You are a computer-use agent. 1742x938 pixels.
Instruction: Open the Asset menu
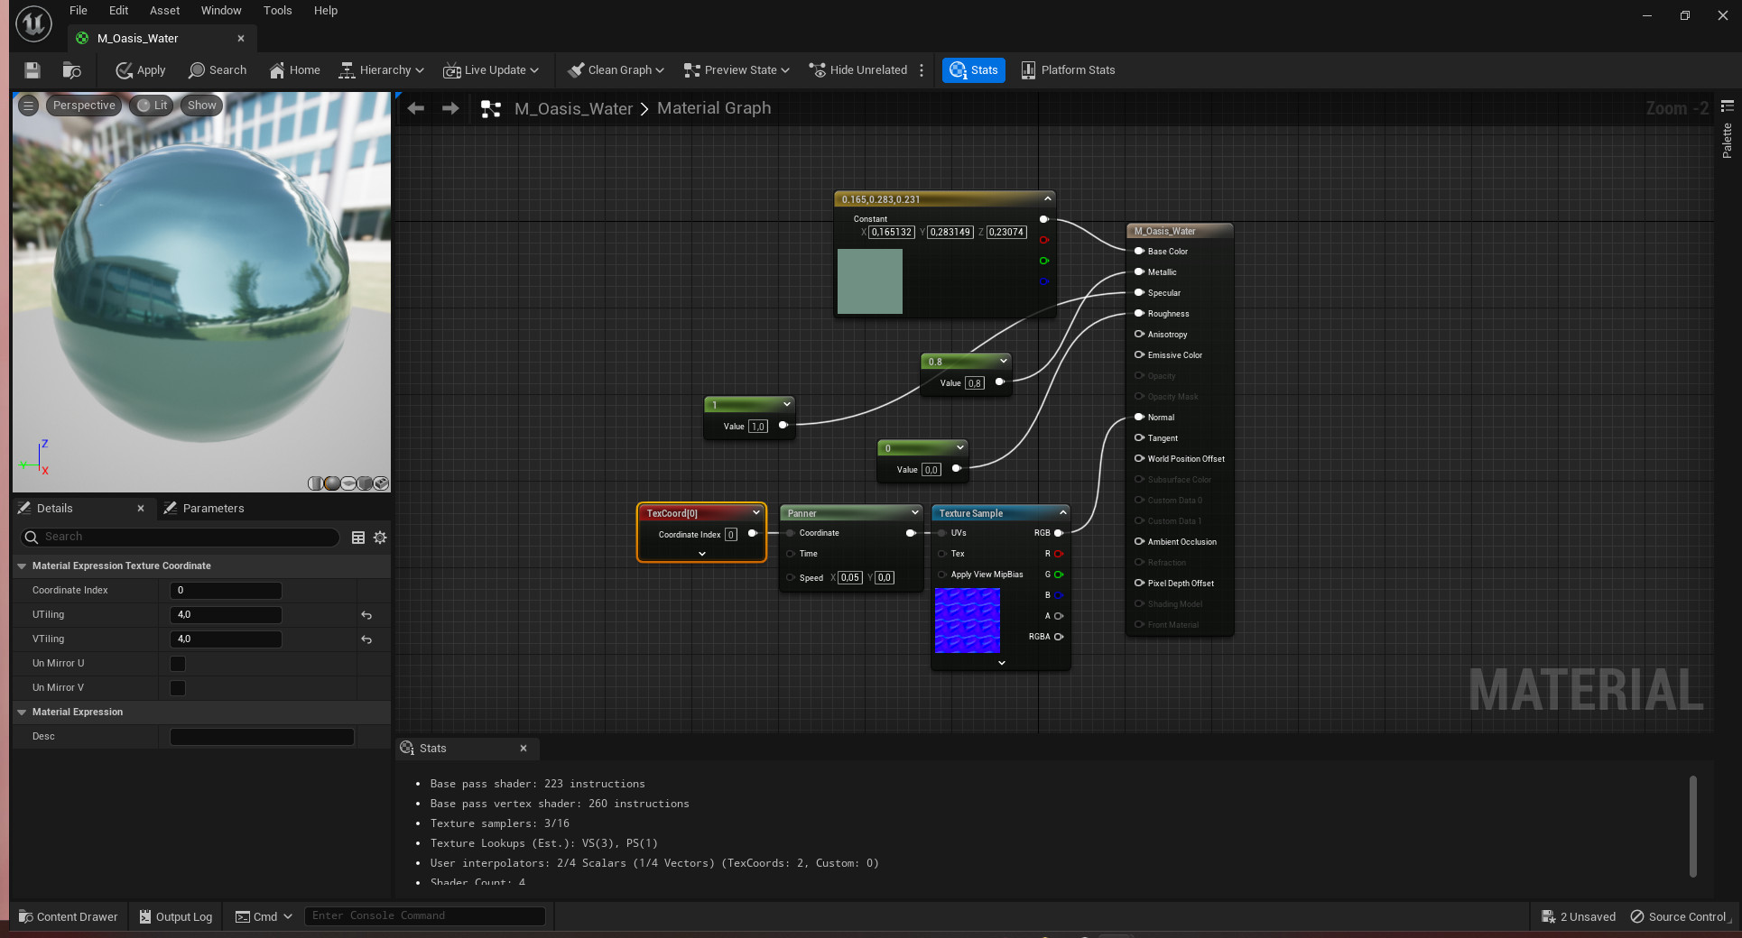tap(165, 11)
